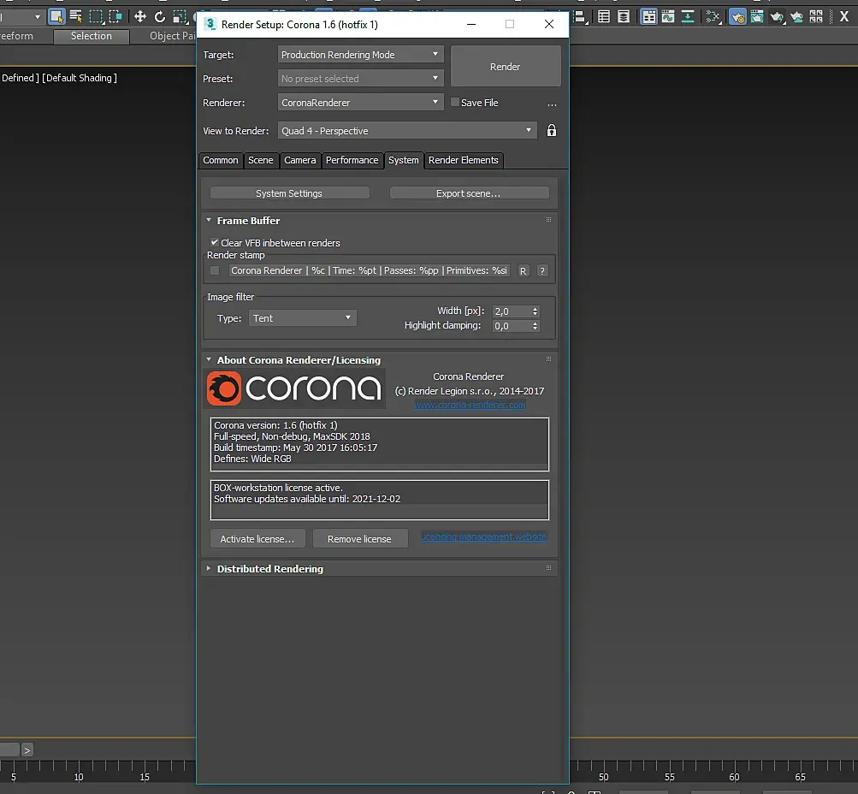858x794 pixels.
Task: Click the render stamp text field
Action: point(369,270)
